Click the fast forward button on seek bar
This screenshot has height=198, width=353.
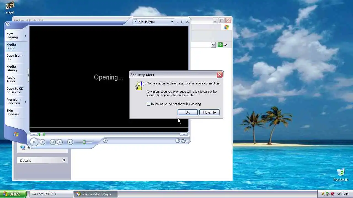click(x=184, y=134)
